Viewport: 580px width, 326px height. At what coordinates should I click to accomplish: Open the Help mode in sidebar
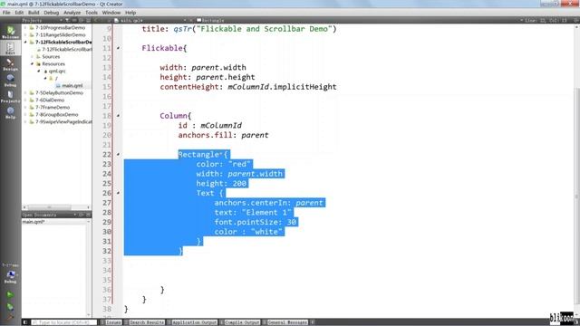[x=10, y=112]
